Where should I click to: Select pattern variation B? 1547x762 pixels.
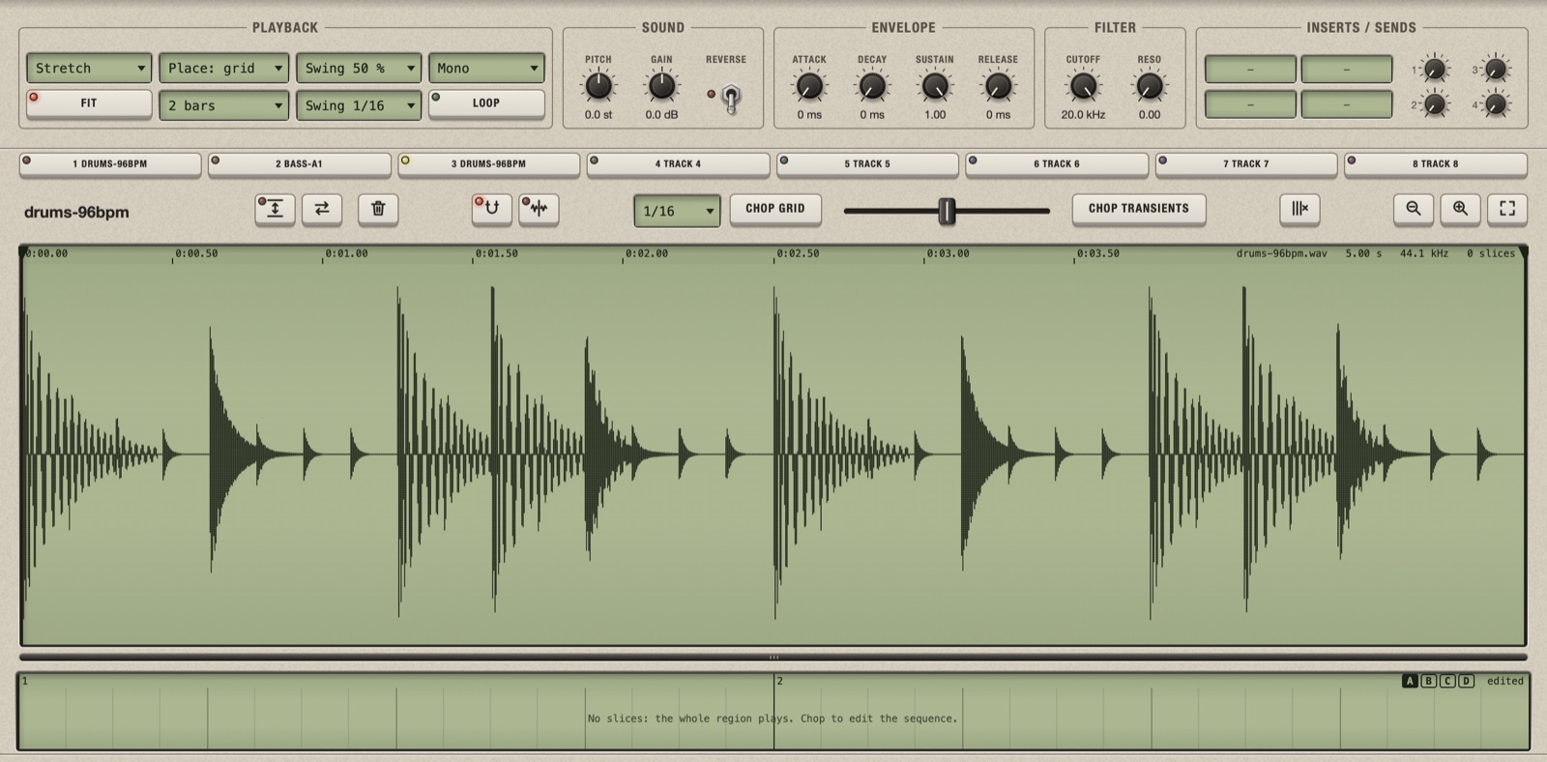pyautogui.click(x=1428, y=681)
